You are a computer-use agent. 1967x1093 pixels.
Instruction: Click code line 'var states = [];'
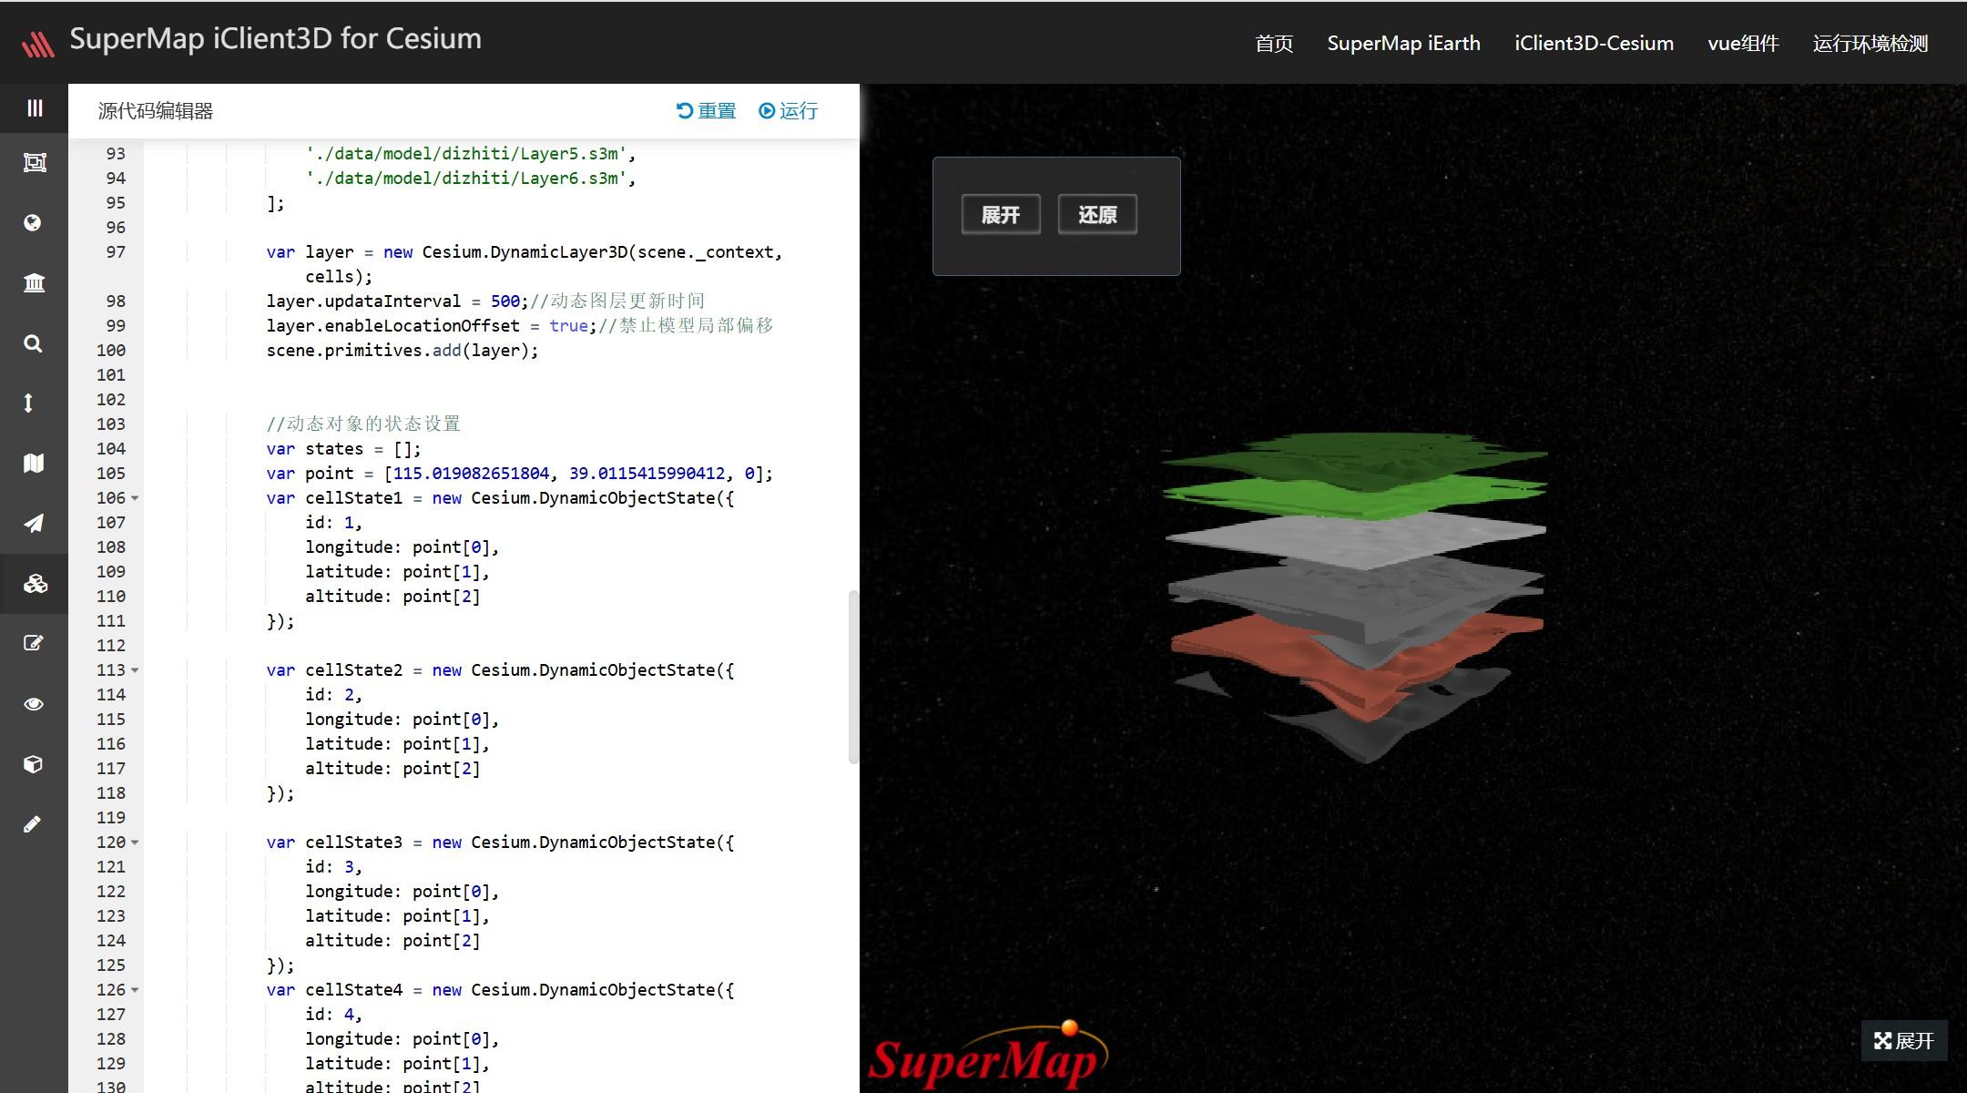pyautogui.click(x=343, y=449)
